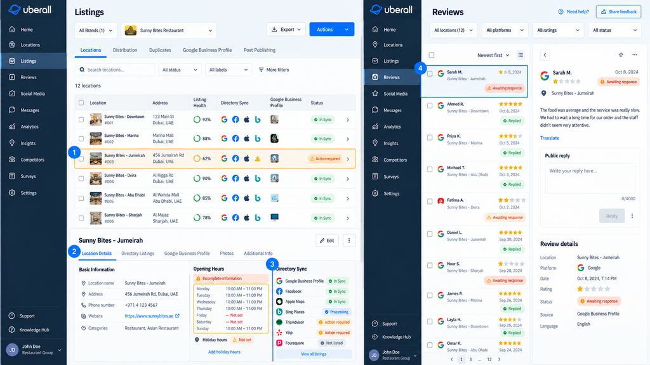Select all reviews with the top checkbox
Screen dimensions: 650x365
tap(432, 55)
